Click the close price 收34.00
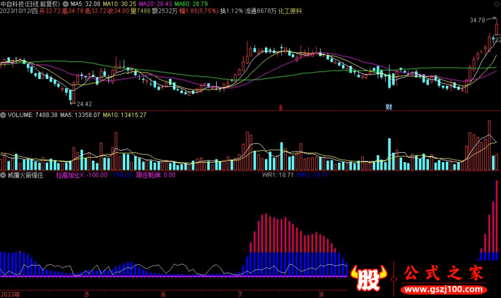 click(x=118, y=11)
